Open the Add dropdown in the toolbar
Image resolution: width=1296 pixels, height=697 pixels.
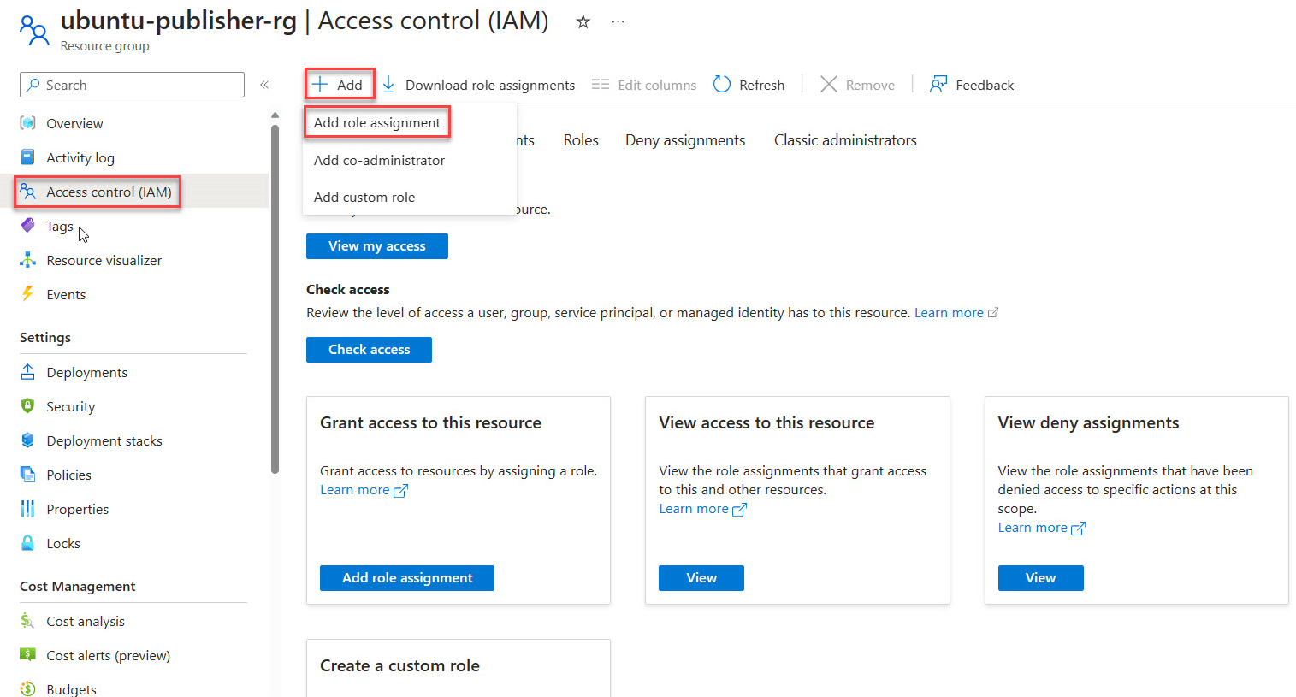339,84
